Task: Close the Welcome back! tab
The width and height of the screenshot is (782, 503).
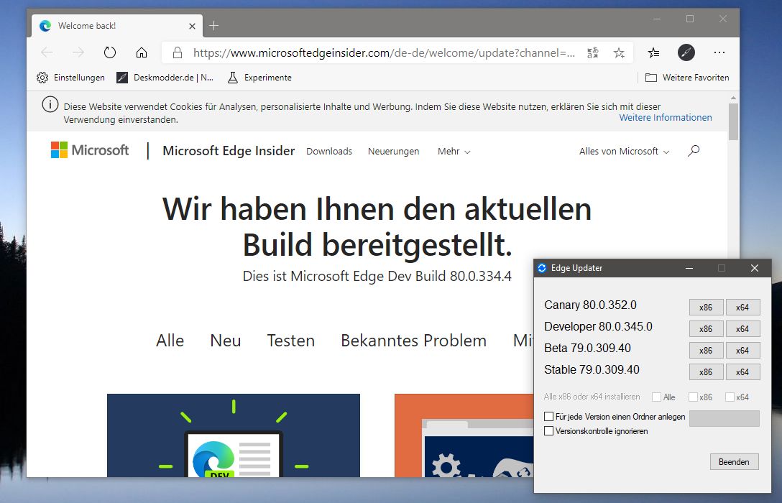Action: coord(192,26)
